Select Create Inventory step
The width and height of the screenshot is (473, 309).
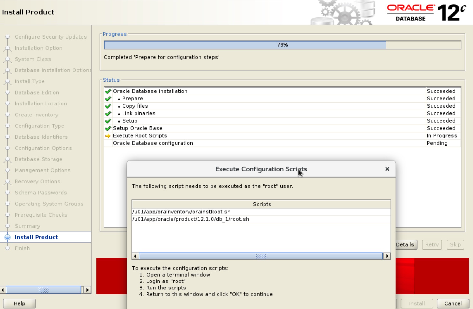[37, 115]
